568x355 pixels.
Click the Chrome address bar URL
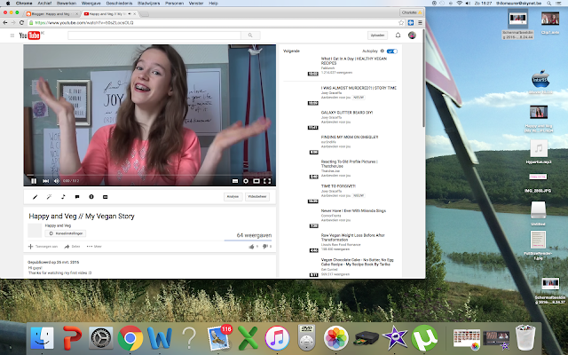(84, 22)
